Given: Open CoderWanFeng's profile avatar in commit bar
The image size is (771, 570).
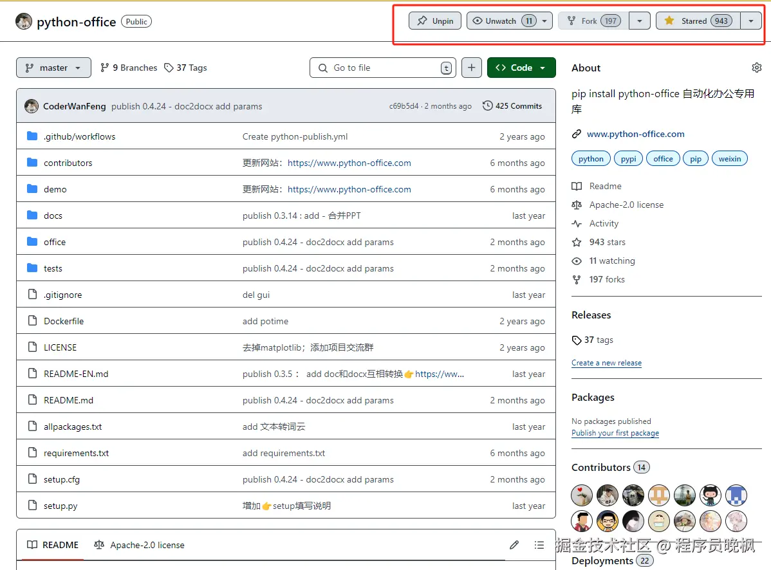Looking at the screenshot, I should coord(32,106).
